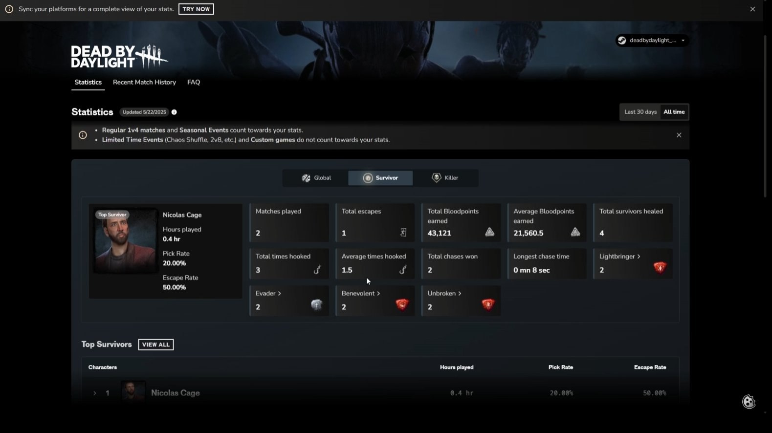Image resolution: width=772 pixels, height=433 pixels.
Task: Click the bloodpoints icon in Average Bloodpoints card
Action: point(575,232)
